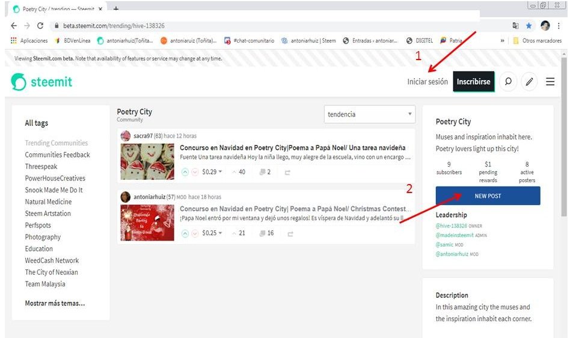Open the @samic mod profile
The image size is (570, 338).
[444, 245]
